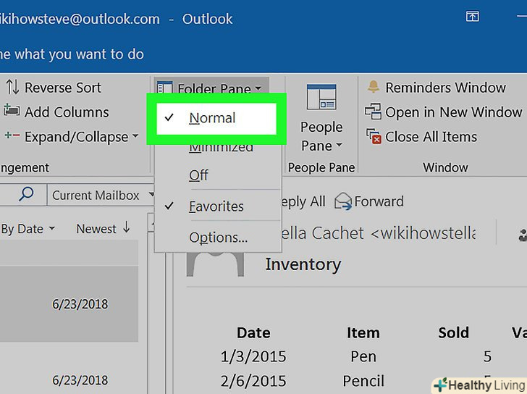Click the Reply All button

click(303, 201)
